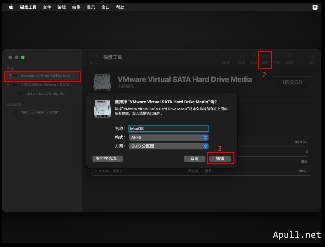Click the 不支持 S.M.A.R.T. value
The image size is (325, 247).
click(193, 171)
